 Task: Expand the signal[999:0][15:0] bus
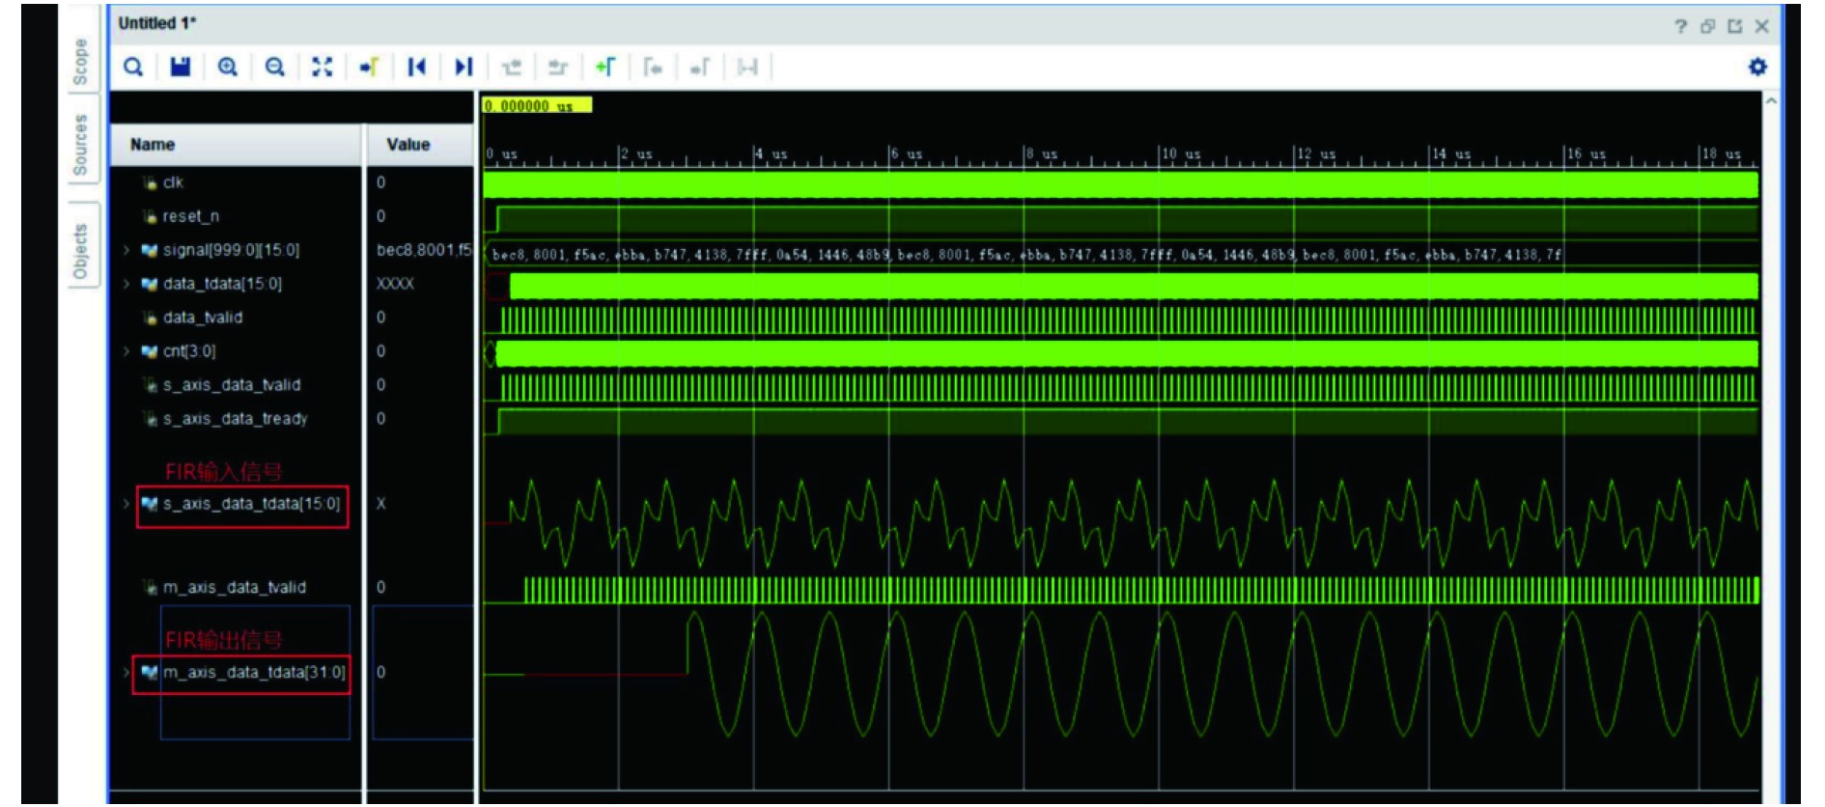click(126, 250)
